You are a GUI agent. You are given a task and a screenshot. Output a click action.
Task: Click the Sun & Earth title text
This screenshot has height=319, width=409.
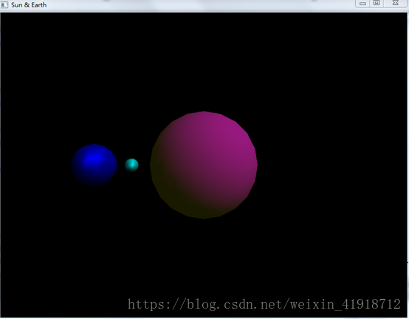coord(29,5)
